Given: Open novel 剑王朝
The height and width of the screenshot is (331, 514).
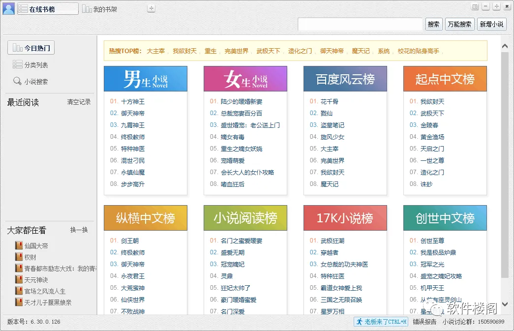Looking at the screenshot, I should [x=130, y=241].
